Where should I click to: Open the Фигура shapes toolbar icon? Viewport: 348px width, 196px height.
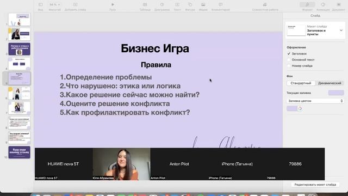click(x=190, y=5)
